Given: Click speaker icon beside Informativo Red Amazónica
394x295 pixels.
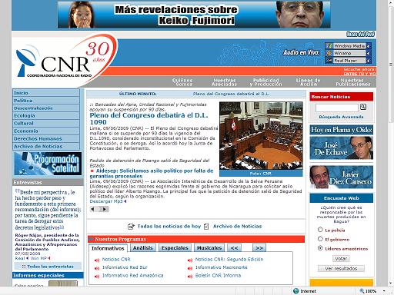Looking at the screenshot, I should [x=97, y=277].
